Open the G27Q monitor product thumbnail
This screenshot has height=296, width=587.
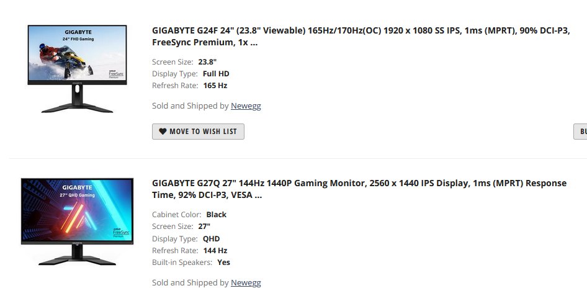[x=77, y=221]
